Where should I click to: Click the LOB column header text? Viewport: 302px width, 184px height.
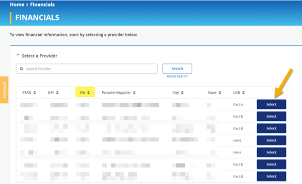[x=237, y=93]
